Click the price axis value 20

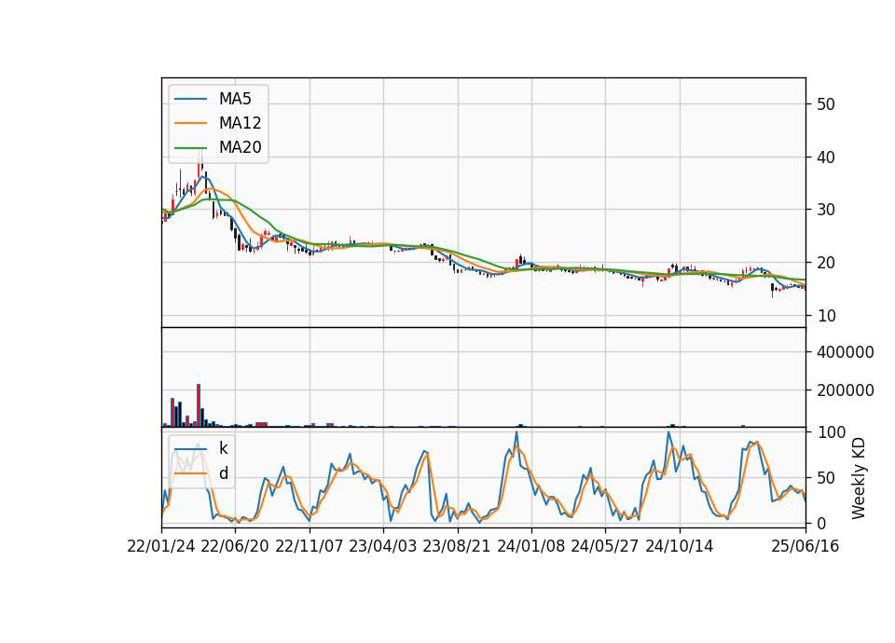(x=826, y=263)
